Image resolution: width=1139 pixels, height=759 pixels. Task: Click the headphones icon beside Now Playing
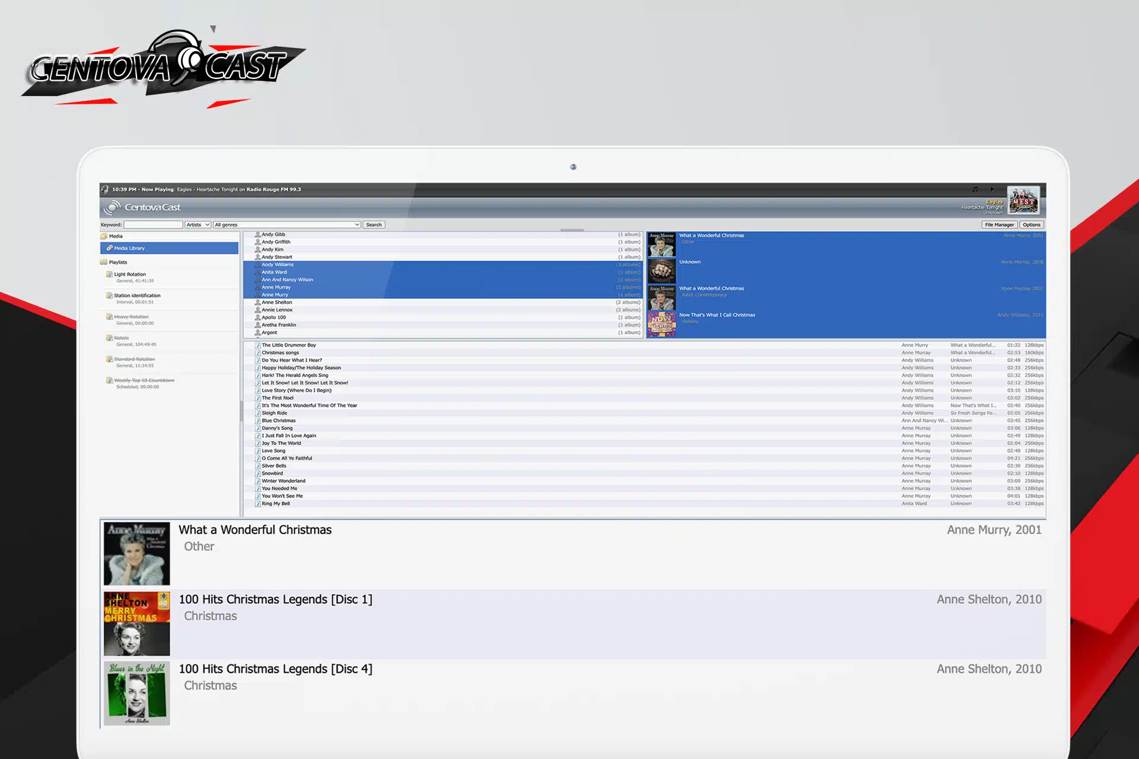tap(105, 190)
